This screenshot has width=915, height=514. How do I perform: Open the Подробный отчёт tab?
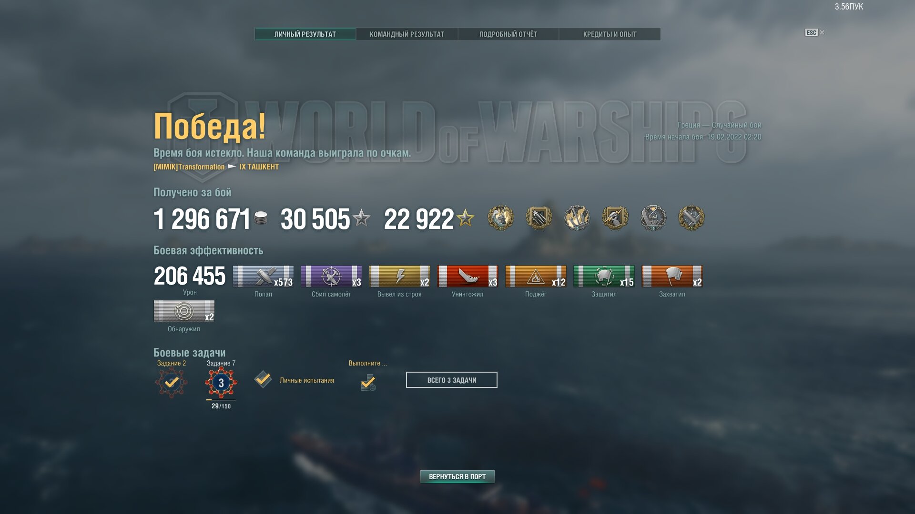[508, 34]
